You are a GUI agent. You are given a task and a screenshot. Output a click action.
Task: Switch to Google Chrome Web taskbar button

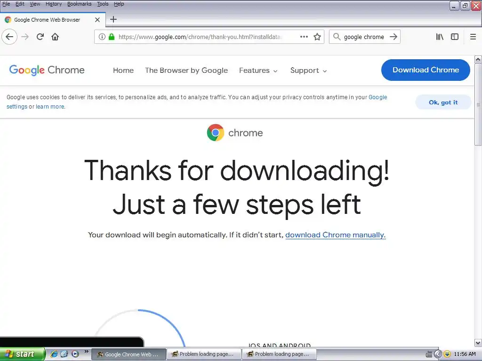pos(129,354)
